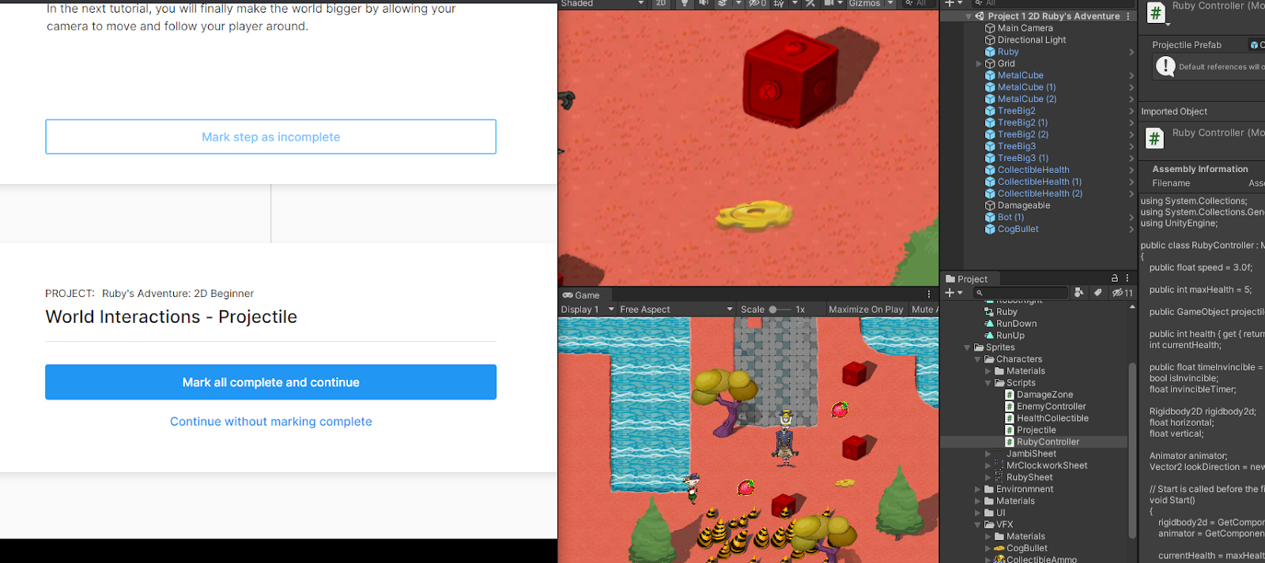Collapse the VFX folder

[978, 524]
